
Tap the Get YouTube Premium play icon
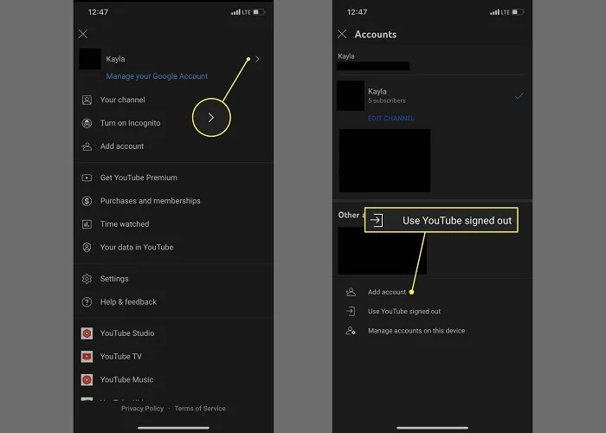tap(87, 178)
